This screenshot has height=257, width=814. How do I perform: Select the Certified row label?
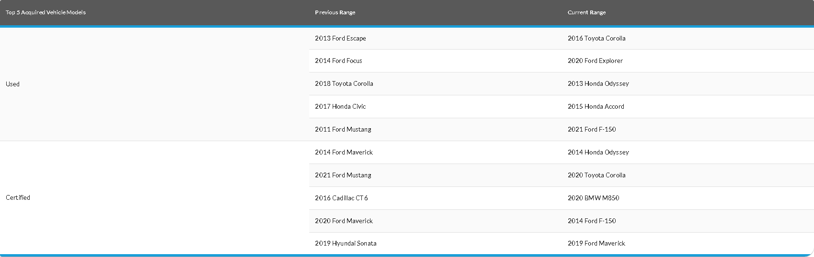pos(18,197)
